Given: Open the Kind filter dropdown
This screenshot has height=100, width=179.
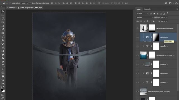Looking at the screenshot, I should coord(142,14).
